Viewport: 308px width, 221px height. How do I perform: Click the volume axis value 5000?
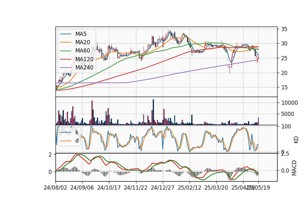[x=288, y=114]
